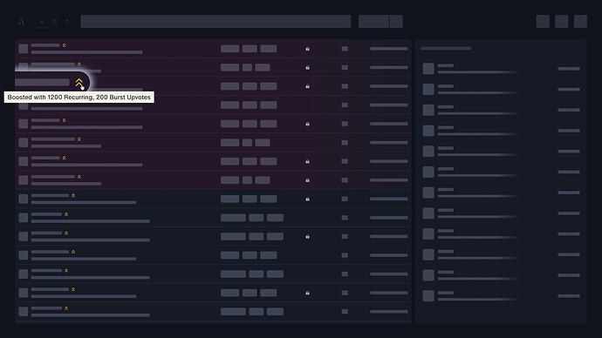The height and width of the screenshot is (338, 602).
Task: Click the last top-right square button
Action: pyautogui.click(x=580, y=22)
